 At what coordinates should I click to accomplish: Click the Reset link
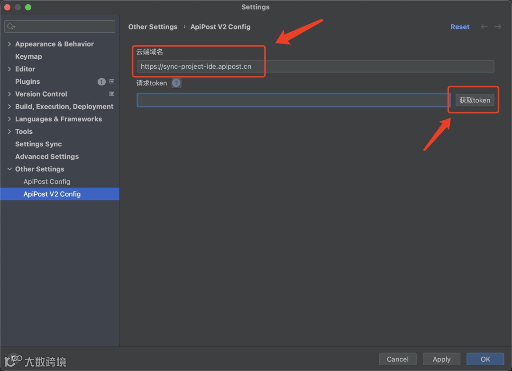click(460, 27)
